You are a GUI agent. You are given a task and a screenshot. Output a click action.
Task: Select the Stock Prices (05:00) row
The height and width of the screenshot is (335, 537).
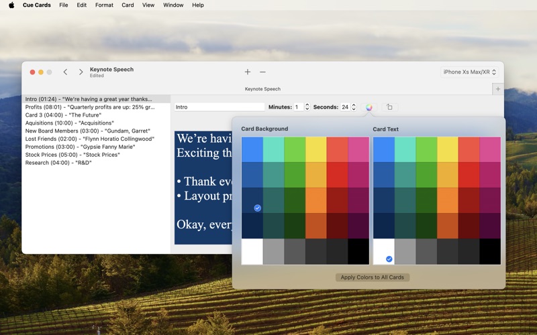[x=96, y=155]
